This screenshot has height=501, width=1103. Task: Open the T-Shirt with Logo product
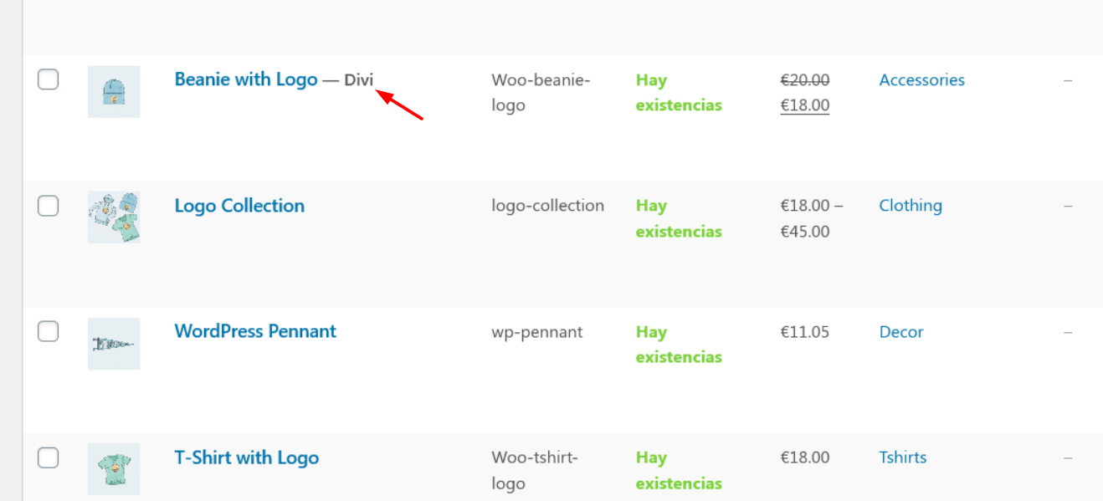pyautogui.click(x=246, y=458)
